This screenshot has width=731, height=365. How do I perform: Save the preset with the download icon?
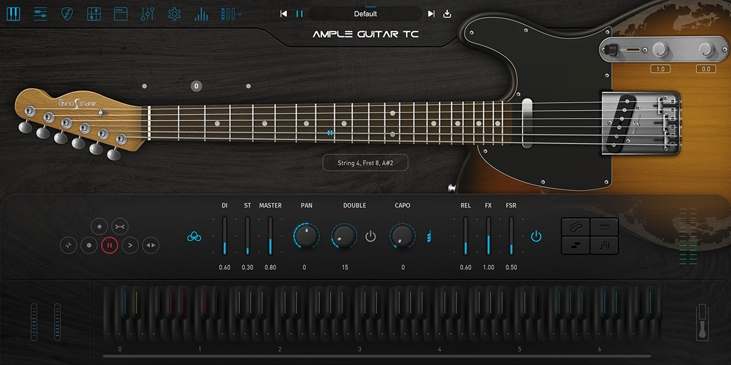[x=447, y=14]
